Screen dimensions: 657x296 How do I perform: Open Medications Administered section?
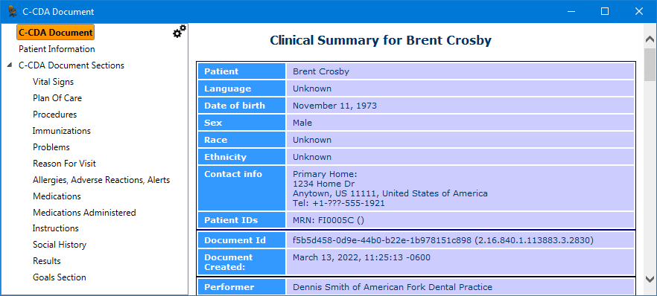pyautogui.click(x=84, y=213)
